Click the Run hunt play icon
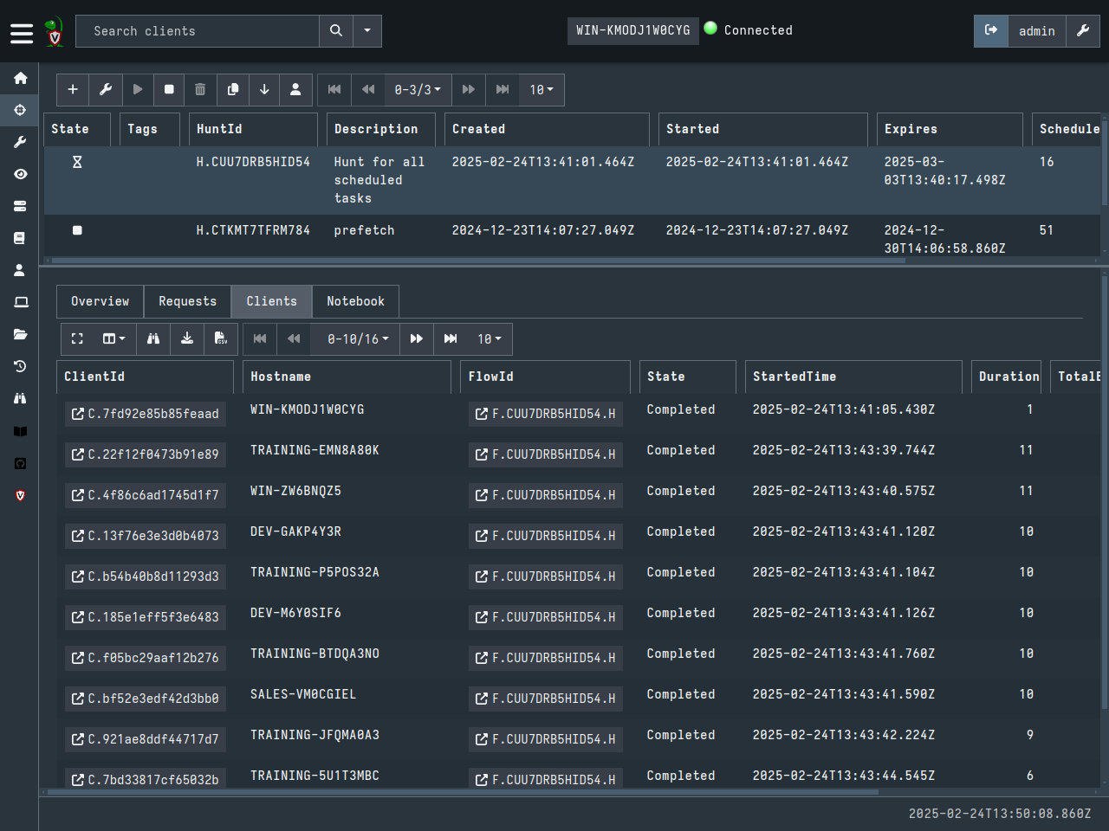The image size is (1109, 831). click(138, 89)
